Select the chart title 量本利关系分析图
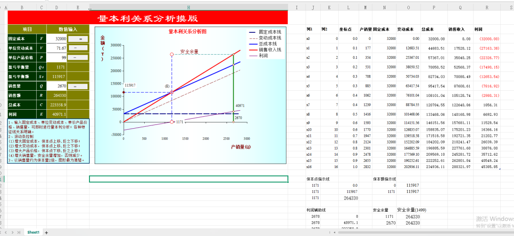This screenshot has height=236, width=514. pos(188,32)
